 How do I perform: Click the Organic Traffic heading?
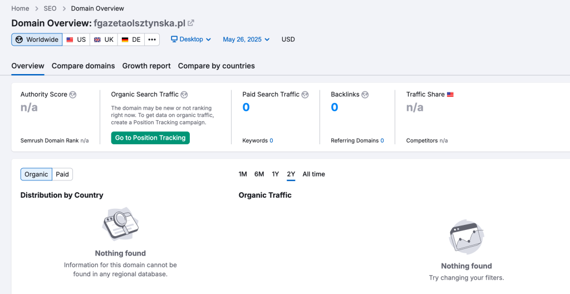[265, 195]
